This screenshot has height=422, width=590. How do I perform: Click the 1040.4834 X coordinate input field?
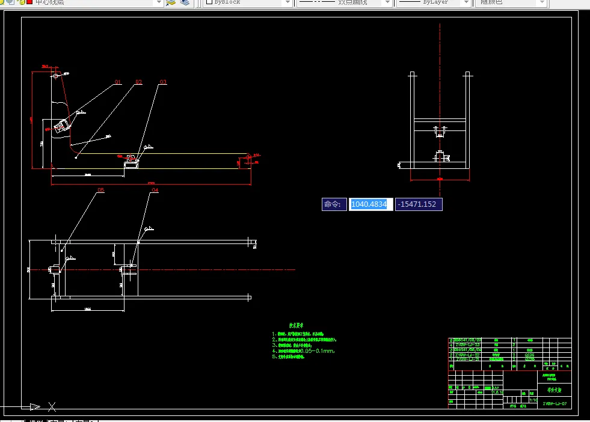click(371, 204)
